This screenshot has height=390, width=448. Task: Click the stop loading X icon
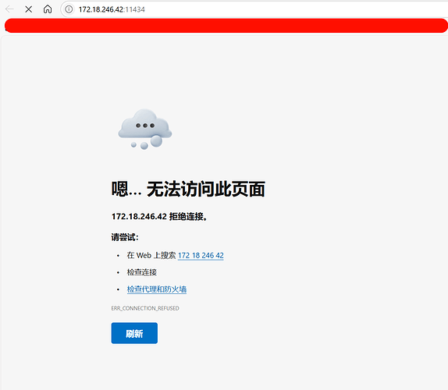tap(28, 9)
